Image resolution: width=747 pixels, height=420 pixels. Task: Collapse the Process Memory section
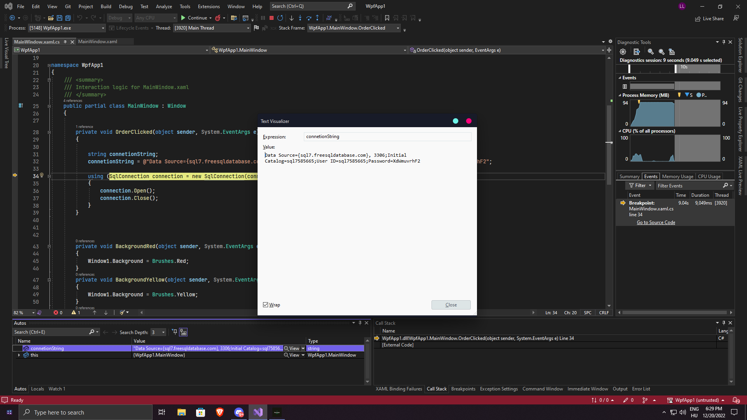pos(620,95)
